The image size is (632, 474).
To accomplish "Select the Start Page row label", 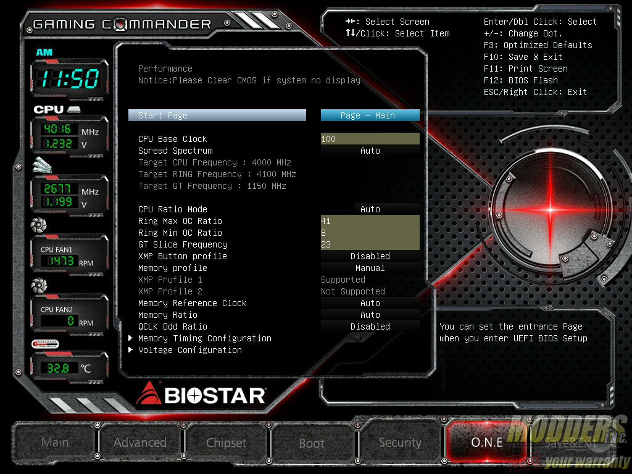I will point(217,115).
